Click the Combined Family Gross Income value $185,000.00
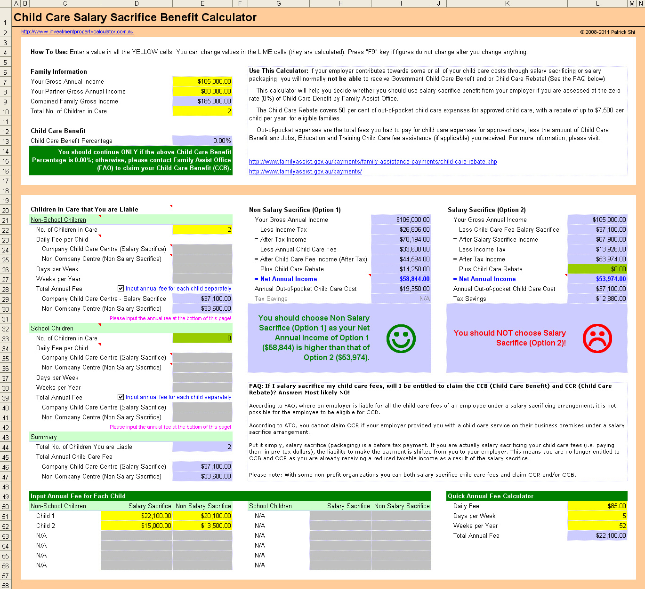The image size is (645, 589). click(202, 101)
